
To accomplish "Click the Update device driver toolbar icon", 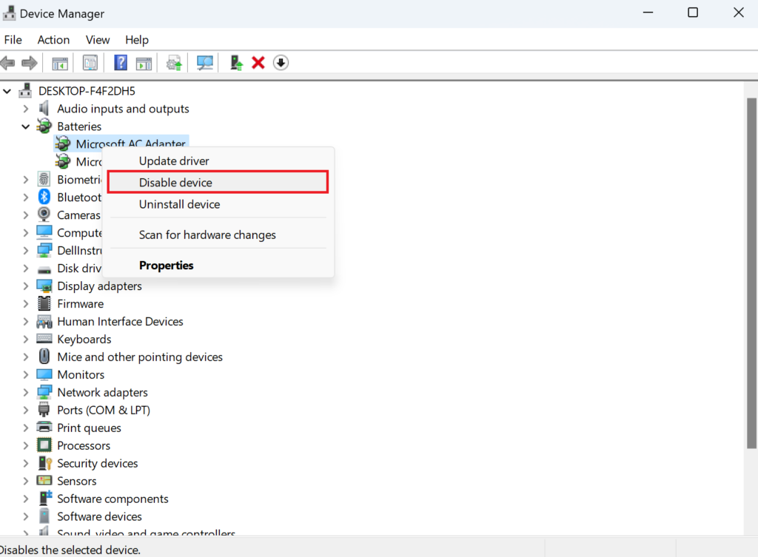I will click(x=236, y=63).
